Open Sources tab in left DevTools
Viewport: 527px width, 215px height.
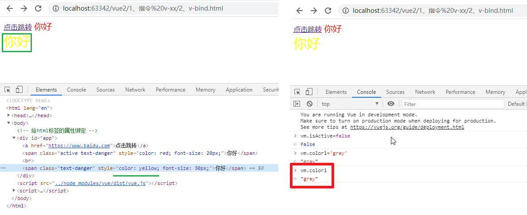105,89
